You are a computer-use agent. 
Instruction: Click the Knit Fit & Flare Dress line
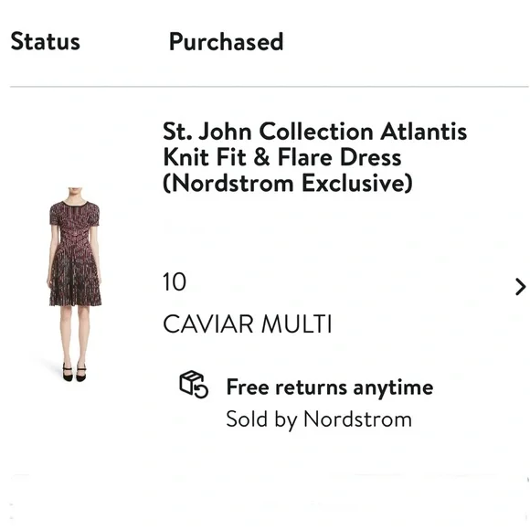(x=282, y=157)
